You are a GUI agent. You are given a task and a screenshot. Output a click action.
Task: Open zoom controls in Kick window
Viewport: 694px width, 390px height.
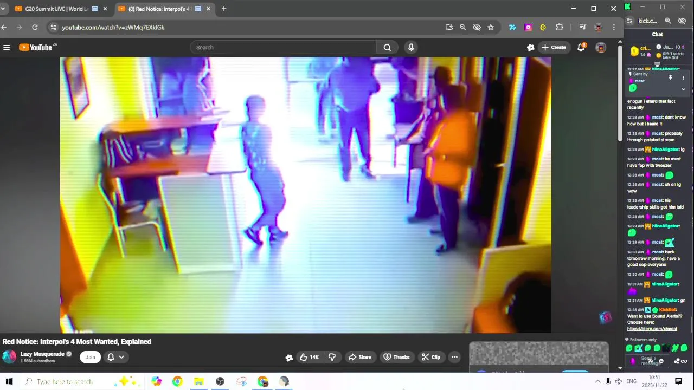coord(668,21)
